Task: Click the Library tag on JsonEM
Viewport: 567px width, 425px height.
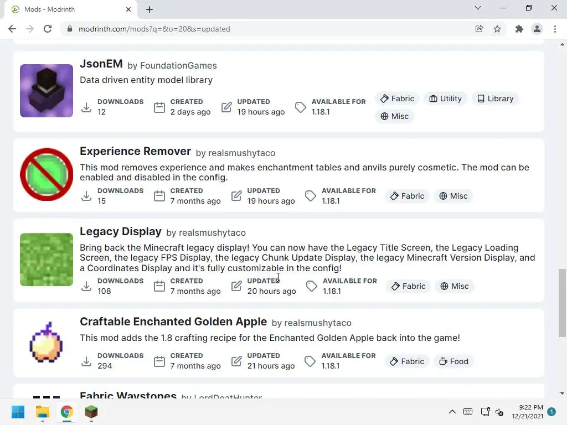Action: pos(495,99)
